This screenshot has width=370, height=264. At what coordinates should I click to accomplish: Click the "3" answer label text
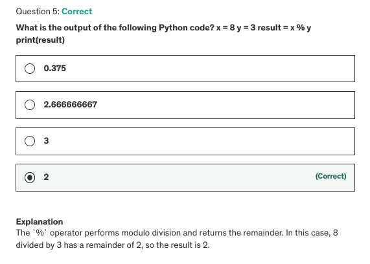46,140
